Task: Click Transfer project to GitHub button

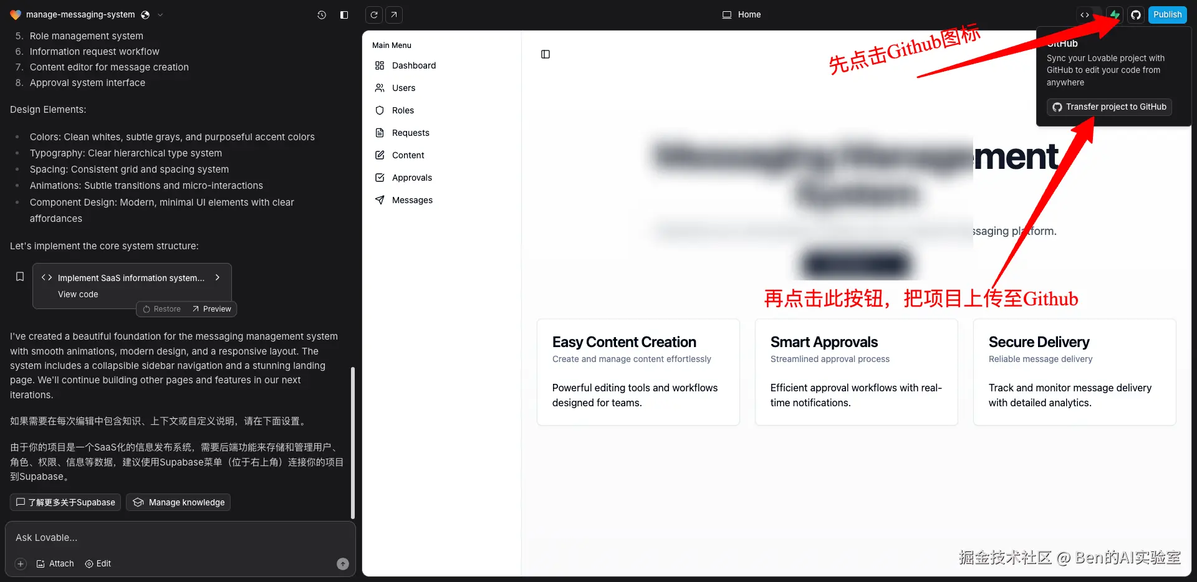Action: 1109,107
